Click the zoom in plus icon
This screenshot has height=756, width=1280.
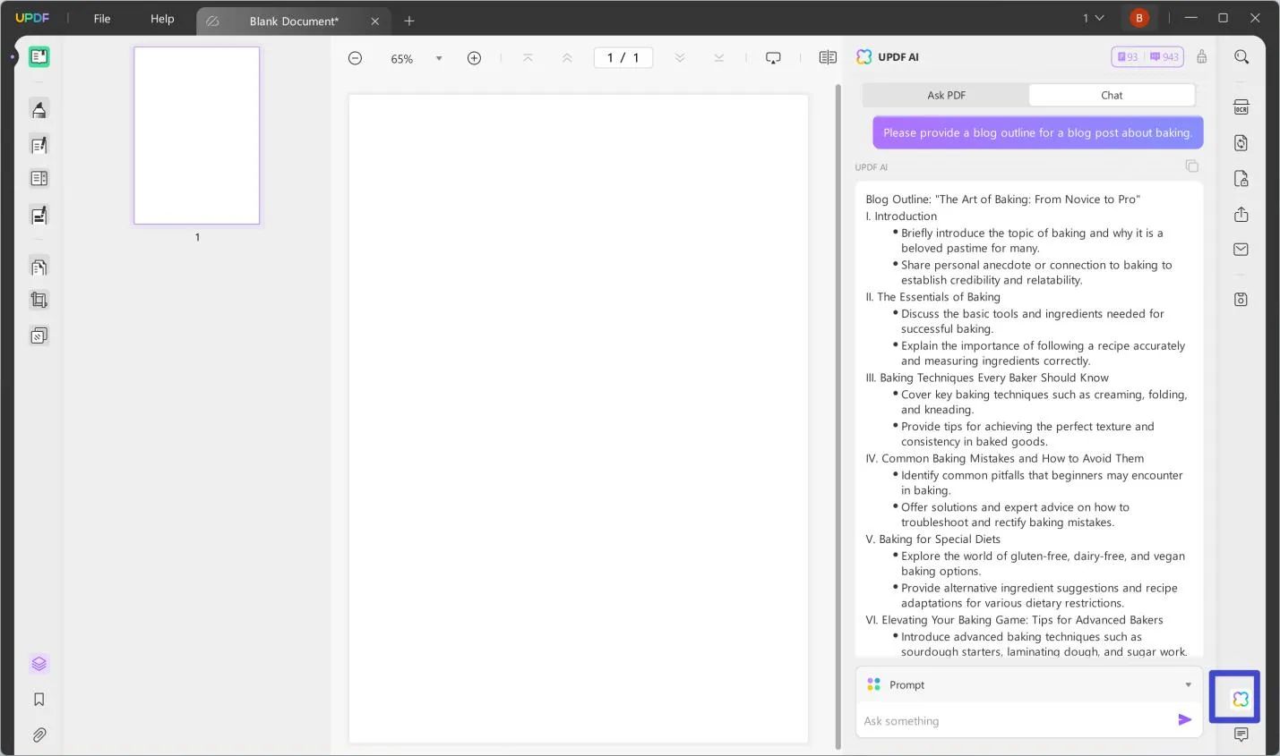[x=474, y=58]
